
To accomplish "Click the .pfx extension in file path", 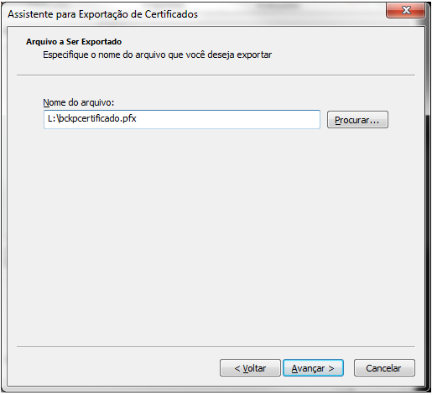I will point(128,119).
